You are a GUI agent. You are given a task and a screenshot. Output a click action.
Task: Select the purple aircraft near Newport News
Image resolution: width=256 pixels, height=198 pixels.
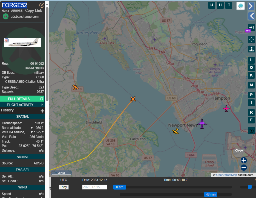click(202, 124)
